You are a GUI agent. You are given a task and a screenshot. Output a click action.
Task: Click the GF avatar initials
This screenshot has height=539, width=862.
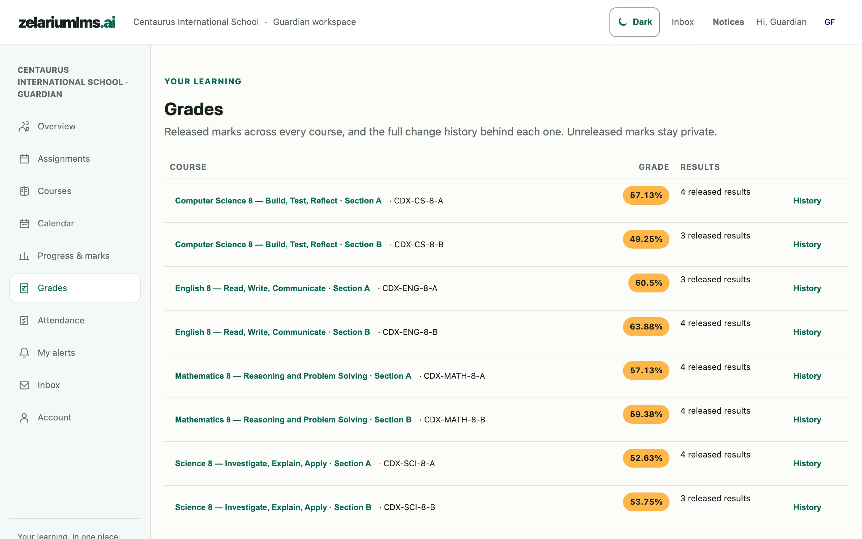tap(829, 22)
